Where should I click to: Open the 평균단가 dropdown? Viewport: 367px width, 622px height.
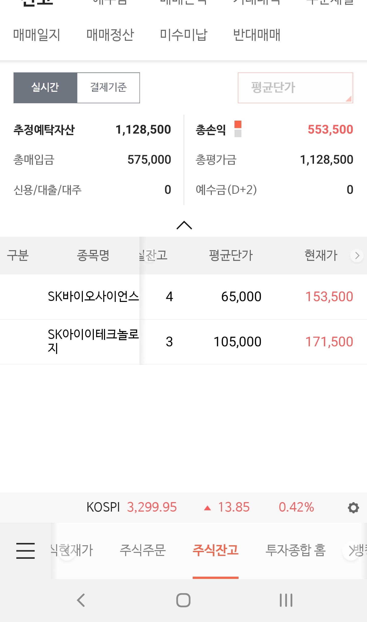pyautogui.click(x=295, y=88)
